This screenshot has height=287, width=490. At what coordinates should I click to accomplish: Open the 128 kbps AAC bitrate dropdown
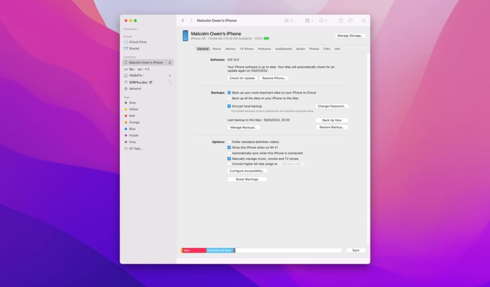click(x=293, y=164)
